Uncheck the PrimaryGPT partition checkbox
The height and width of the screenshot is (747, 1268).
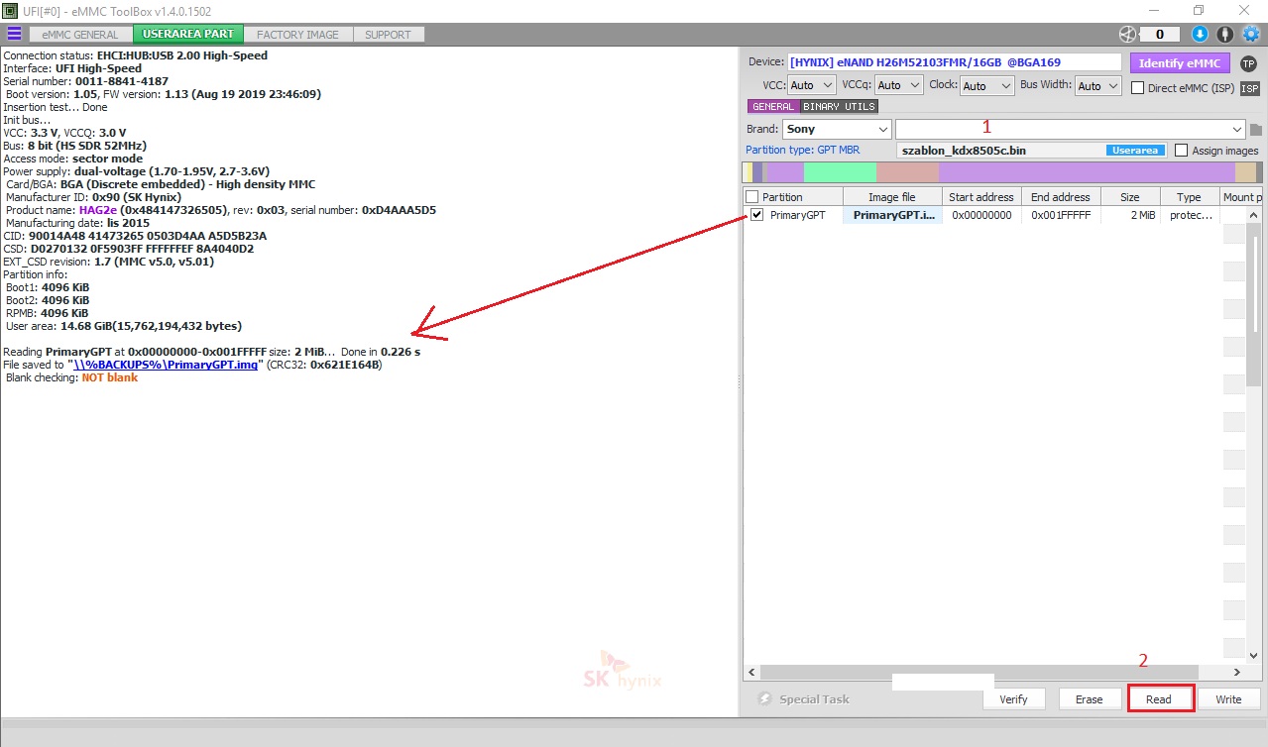pyautogui.click(x=757, y=214)
